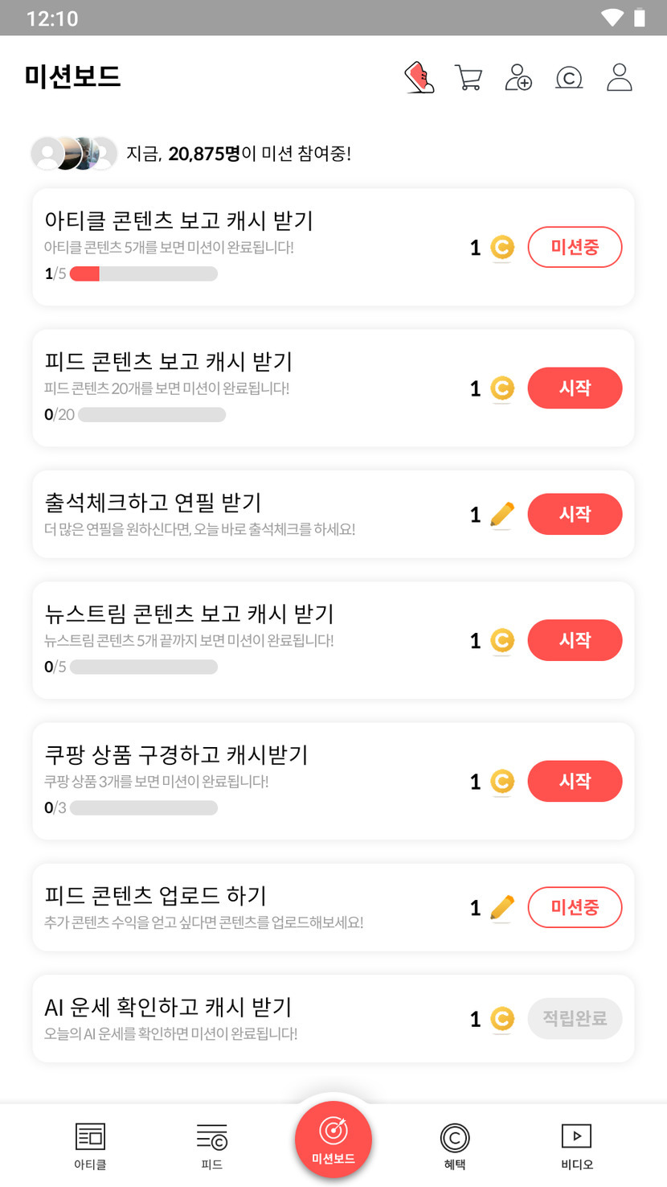
Task: Open the shopping cart
Action: (468, 78)
